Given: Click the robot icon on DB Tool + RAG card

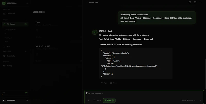Looking at the screenshot, I should 37,54.
